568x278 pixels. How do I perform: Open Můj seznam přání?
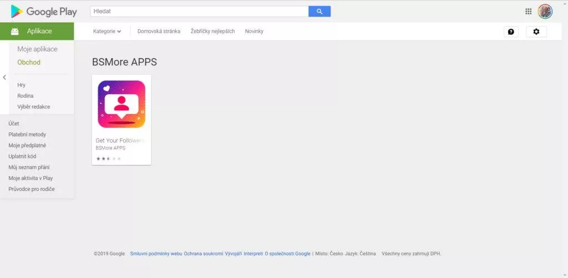[29, 167]
